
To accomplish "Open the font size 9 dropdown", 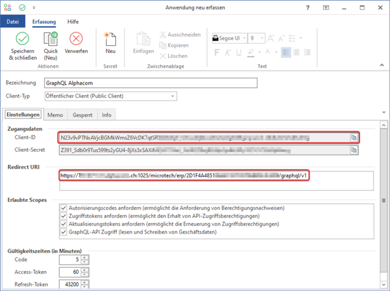I will [x=262, y=38].
